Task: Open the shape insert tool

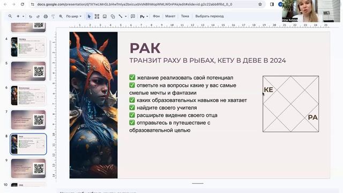Action: pyautogui.click(x=113, y=17)
